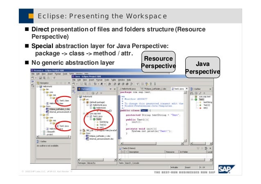Switch to HelloWorld.java editor tab
The width and height of the screenshot is (261, 184).
click(x=128, y=89)
